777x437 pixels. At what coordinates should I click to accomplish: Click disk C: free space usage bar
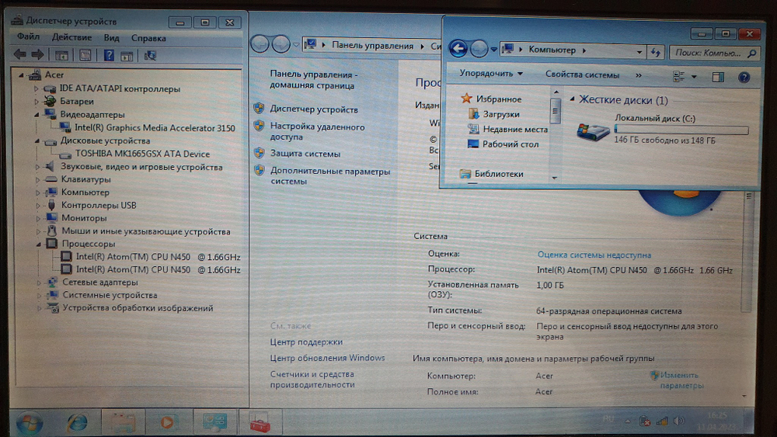[x=681, y=130]
